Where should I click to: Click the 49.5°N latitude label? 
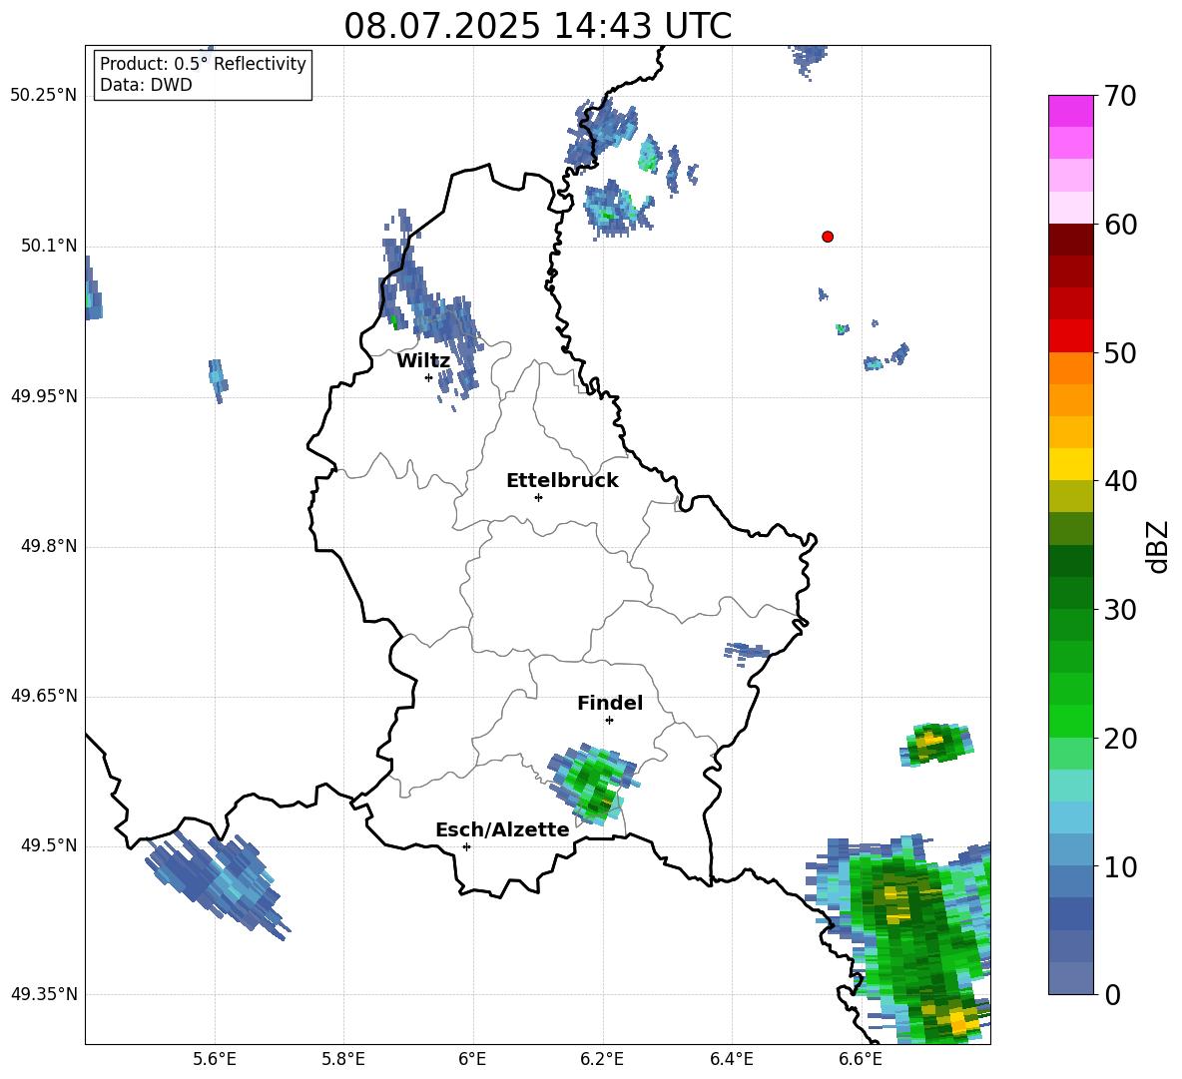coord(49,845)
